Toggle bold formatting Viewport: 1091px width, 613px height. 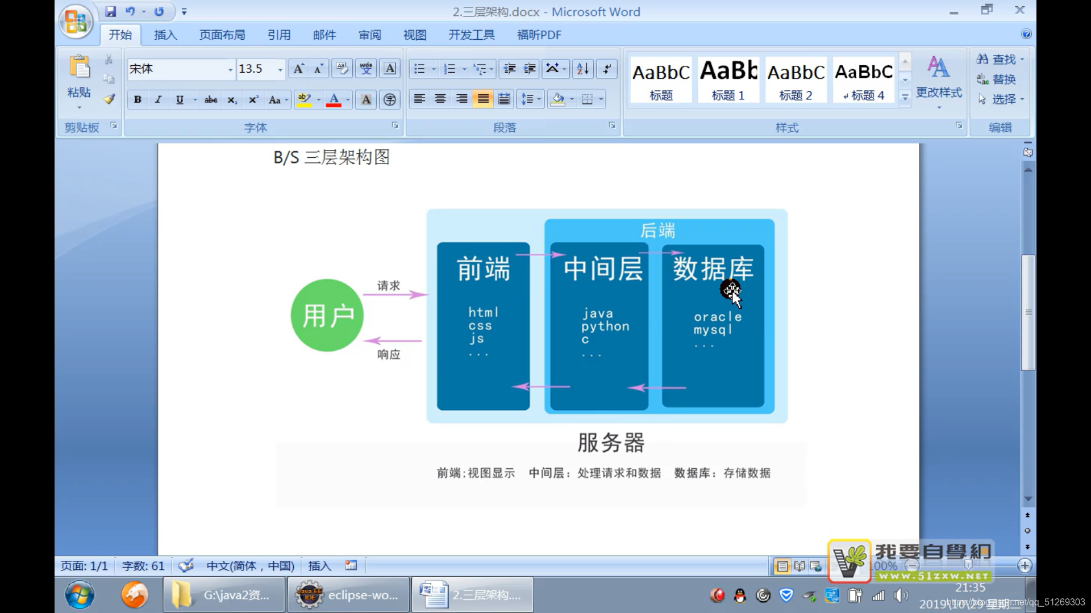point(138,100)
